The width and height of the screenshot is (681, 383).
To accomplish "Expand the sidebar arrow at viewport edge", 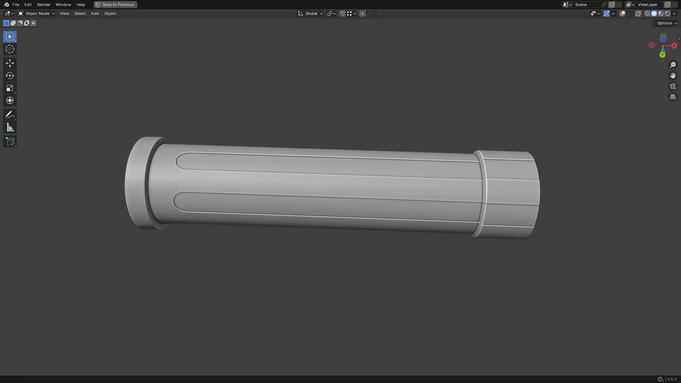I will [679, 39].
